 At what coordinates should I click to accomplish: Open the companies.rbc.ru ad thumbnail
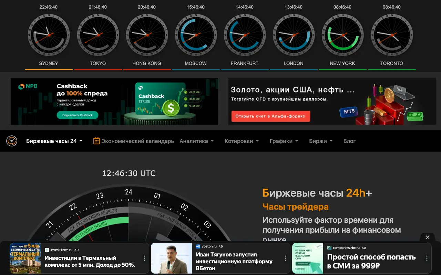308,258
